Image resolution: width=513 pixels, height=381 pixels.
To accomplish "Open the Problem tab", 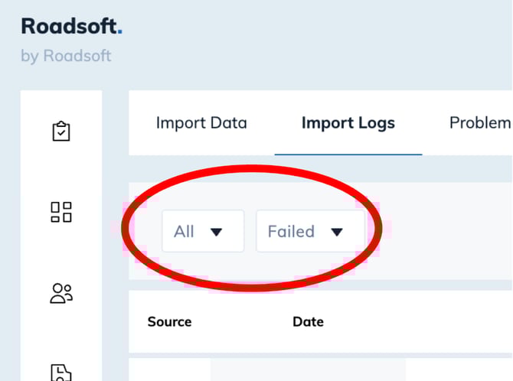I will tap(480, 123).
